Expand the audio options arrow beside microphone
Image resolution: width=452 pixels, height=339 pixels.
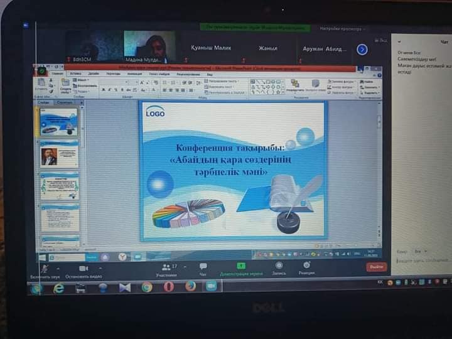(58, 267)
